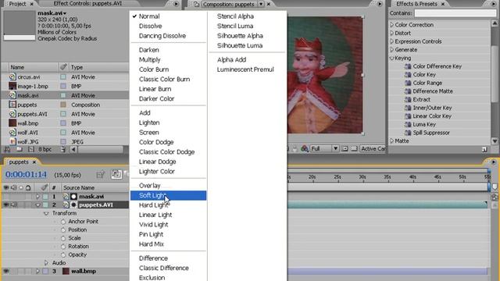Mute audio of the puppets.AVI layer
The width and height of the screenshot is (500, 281).
[x=14, y=205]
